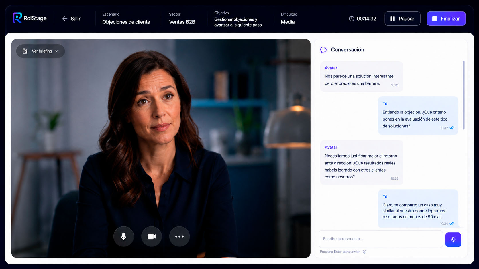Click your message starting Entiendo la objeción
This screenshot has height=269, width=479.
coord(418,115)
